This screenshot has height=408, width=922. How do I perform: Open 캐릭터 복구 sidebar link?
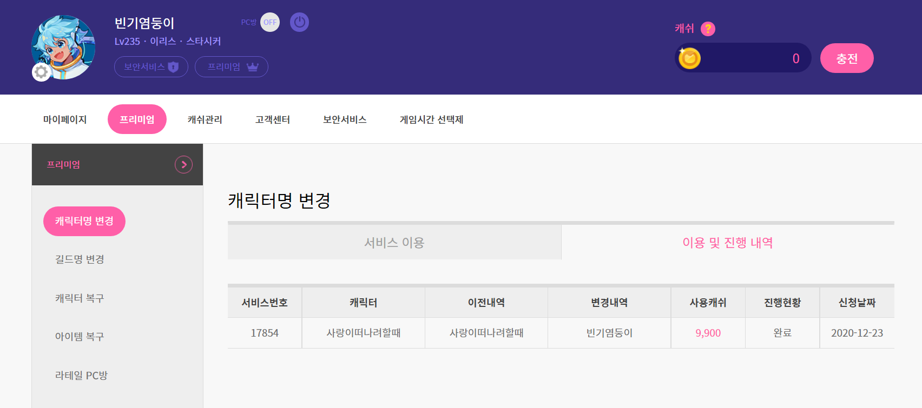(x=80, y=298)
